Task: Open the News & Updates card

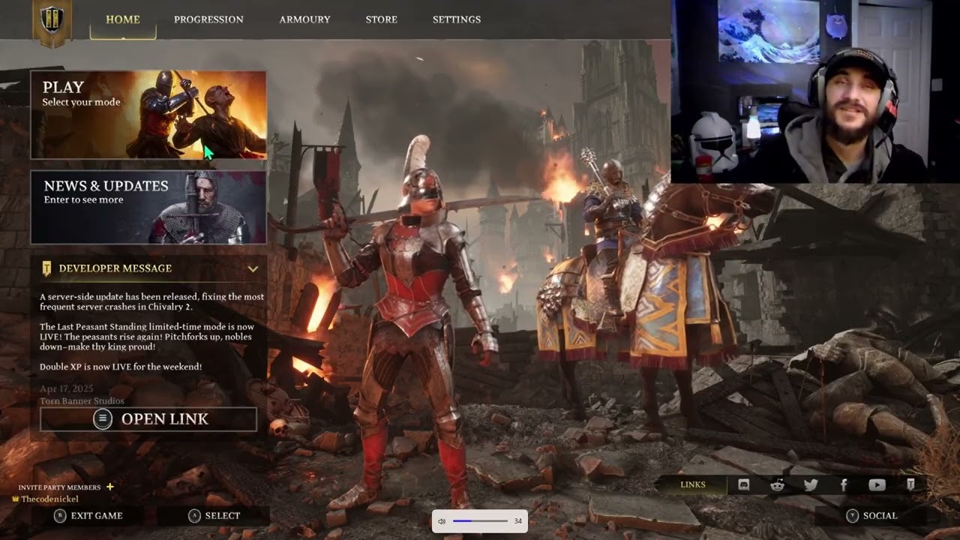Action: pyautogui.click(x=148, y=207)
